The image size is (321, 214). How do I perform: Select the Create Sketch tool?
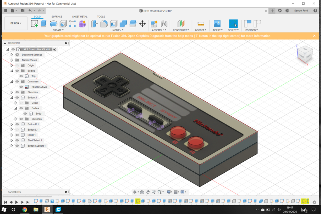[x=34, y=24]
